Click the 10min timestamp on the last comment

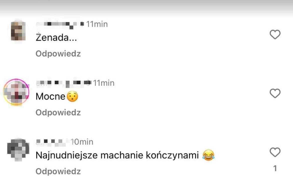pyautogui.click(x=82, y=142)
